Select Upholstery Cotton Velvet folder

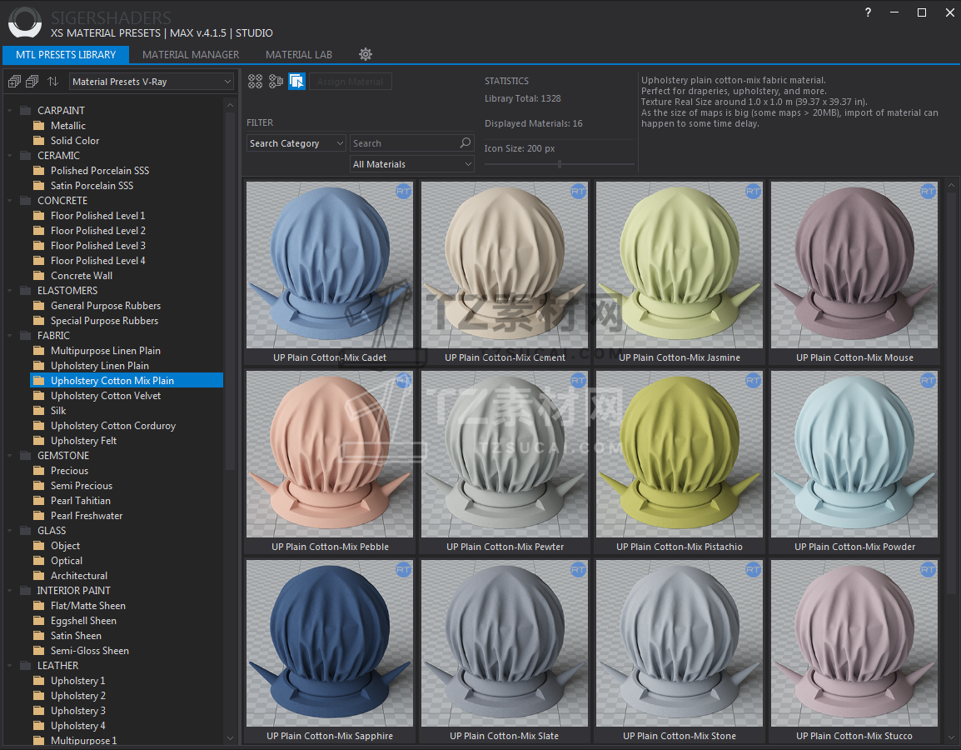pyautogui.click(x=106, y=396)
